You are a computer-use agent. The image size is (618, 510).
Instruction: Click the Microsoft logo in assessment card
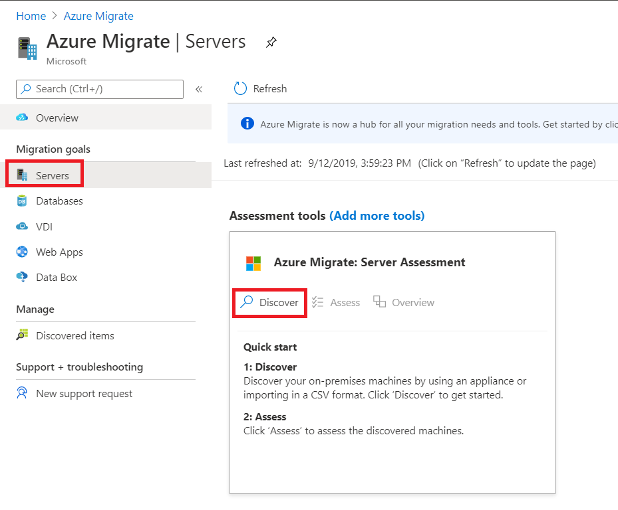pyautogui.click(x=253, y=263)
